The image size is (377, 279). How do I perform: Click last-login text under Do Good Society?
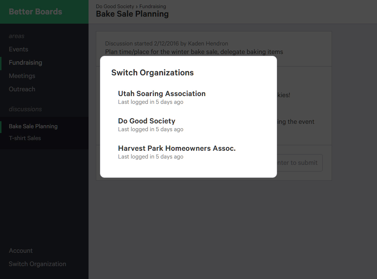[151, 129]
